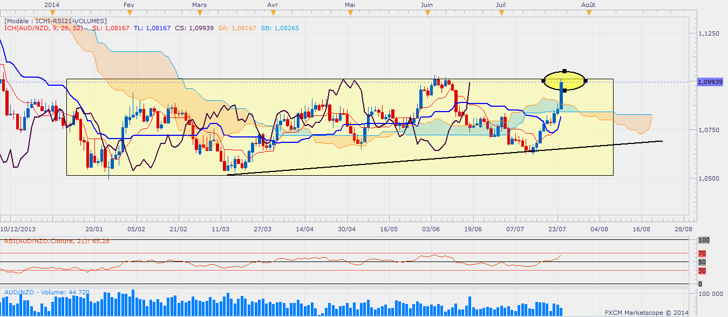Click the orange triangle marker under Juin
Viewport: 728px width, 317px height.
427,13
